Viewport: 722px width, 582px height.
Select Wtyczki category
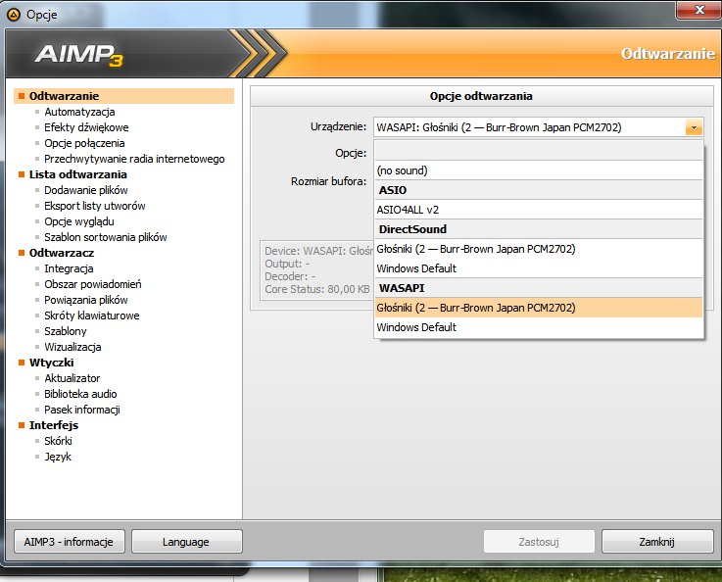(x=51, y=363)
